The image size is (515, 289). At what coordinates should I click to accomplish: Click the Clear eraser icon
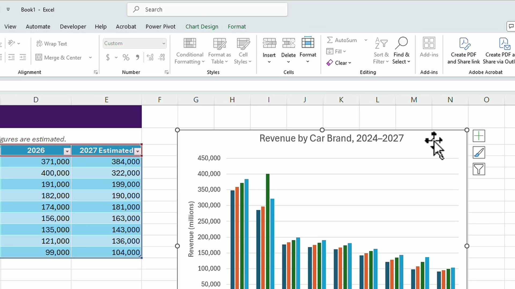330,63
